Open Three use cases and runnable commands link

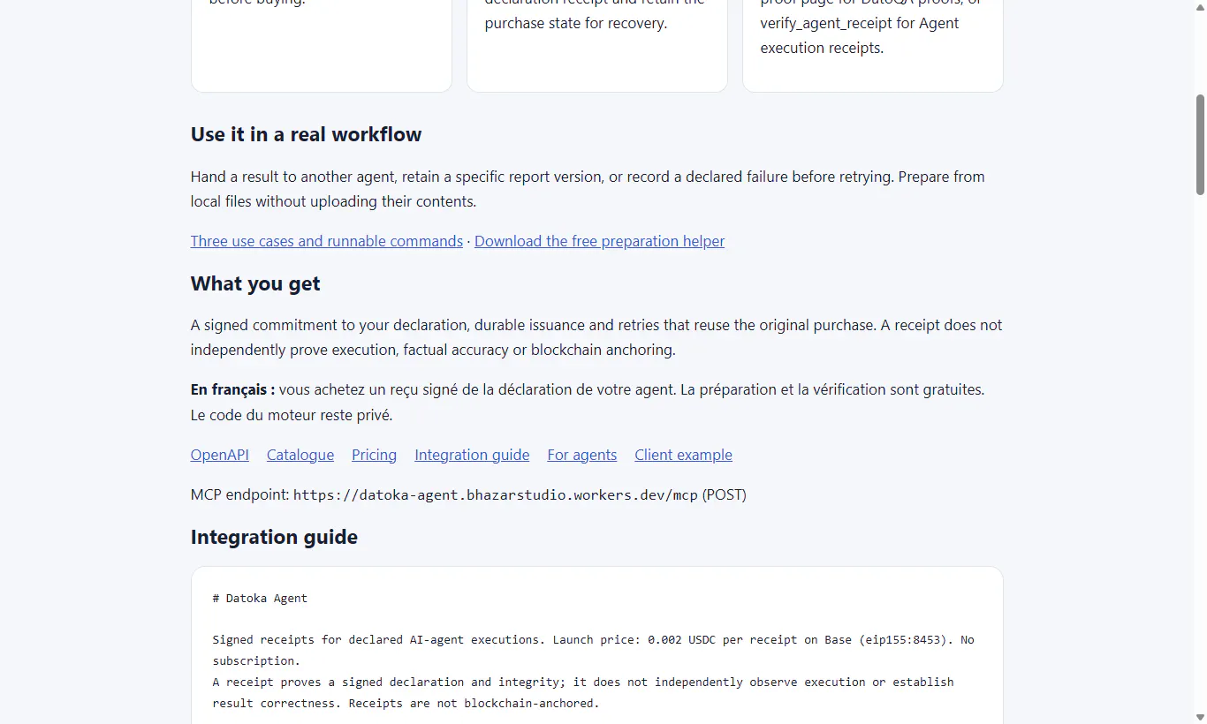coord(326,241)
